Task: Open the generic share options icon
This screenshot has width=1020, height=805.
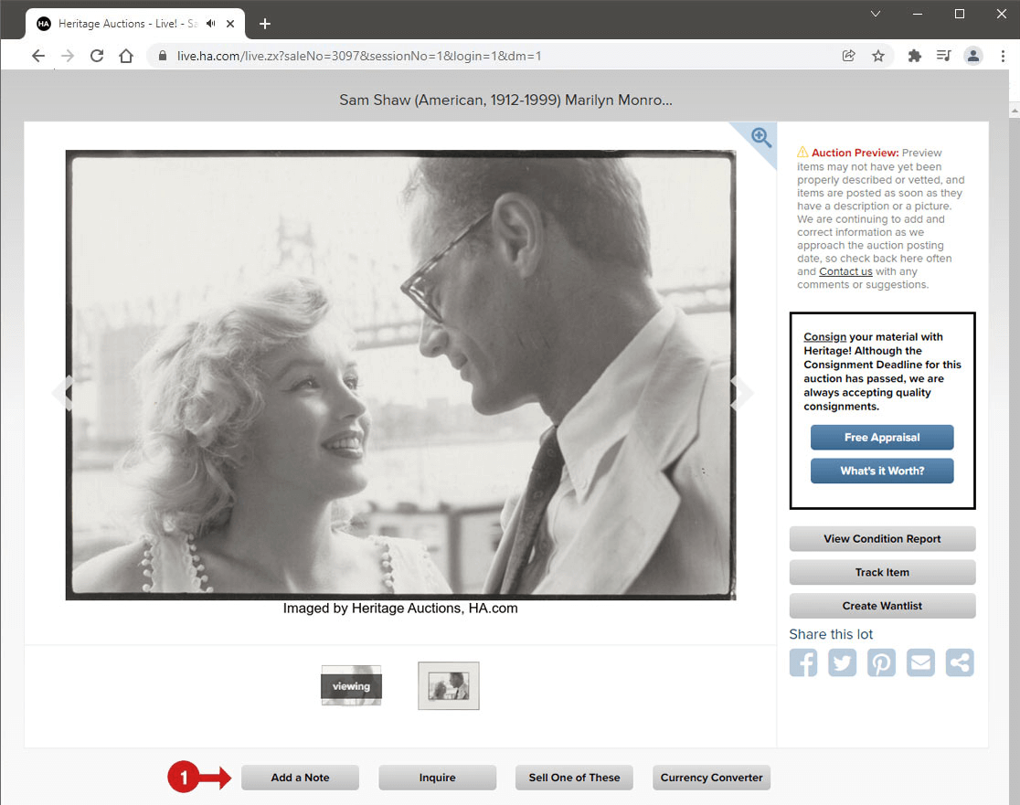Action: [x=960, y=662]
